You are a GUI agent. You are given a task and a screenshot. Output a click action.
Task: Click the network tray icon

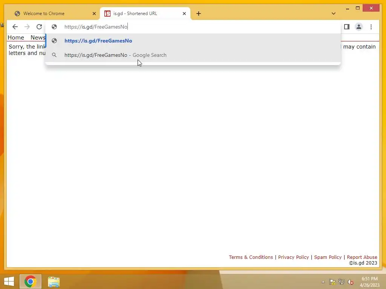pyautogui.click(x=342, y=282)
